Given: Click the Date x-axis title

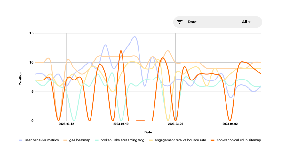Looking at the screenshot, I should point(148,133).
